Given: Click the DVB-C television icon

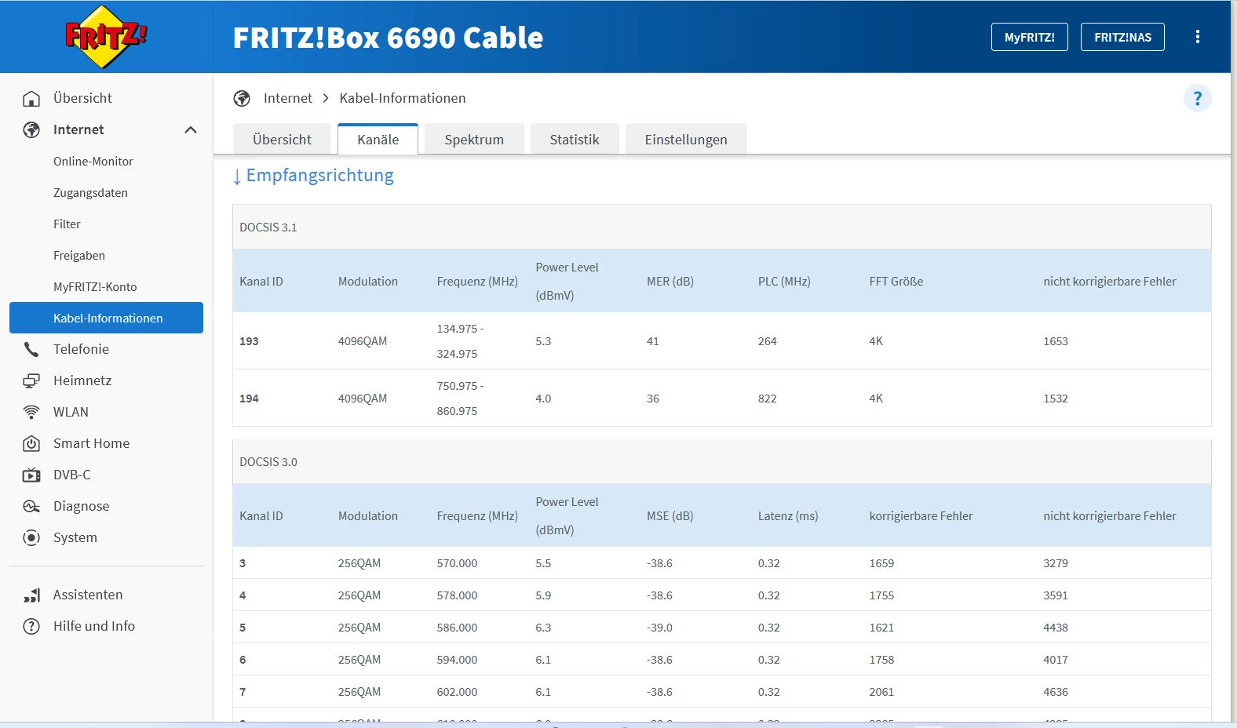Looking at the screenshot, I should pyautogui.click(x=31, y=475).
